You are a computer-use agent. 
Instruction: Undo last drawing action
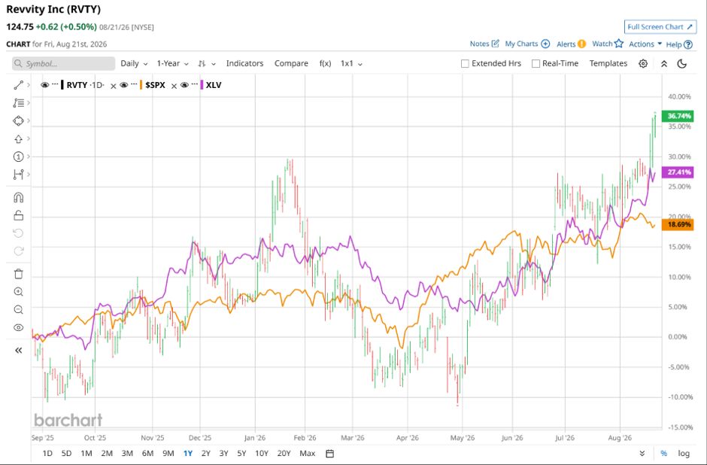tap(18, 233)
